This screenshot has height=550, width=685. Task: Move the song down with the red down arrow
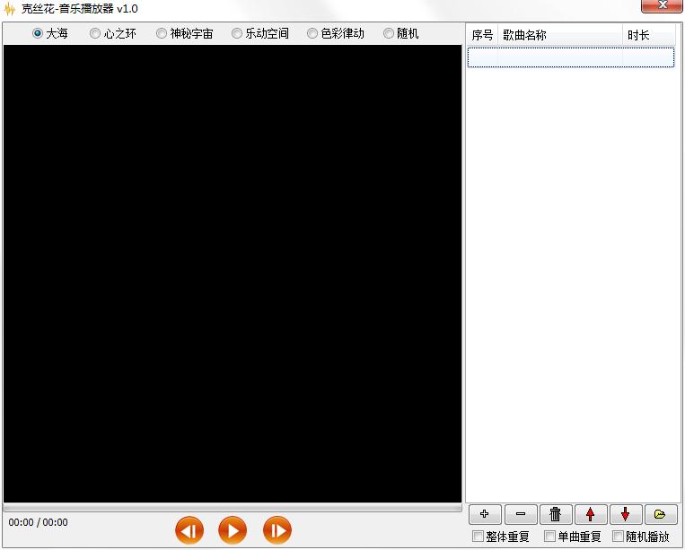[x=626, y=514]
